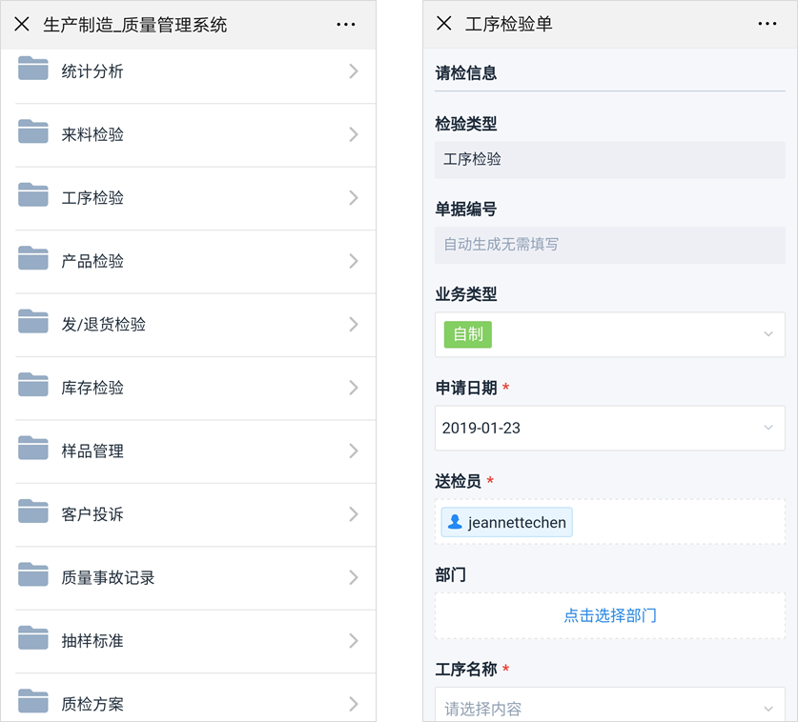Open the 申请日期 date dropdown
The width and height of the screenshot is (798, 722).
point(768,428)
